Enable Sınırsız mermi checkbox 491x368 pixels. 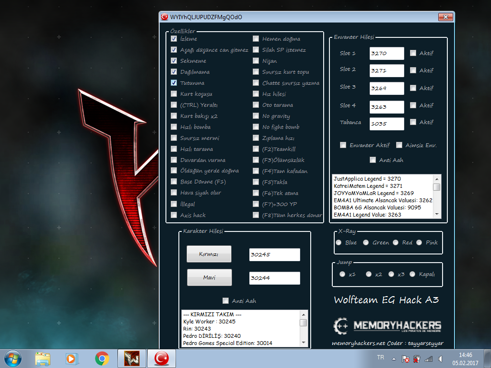(x=174, y=138)
